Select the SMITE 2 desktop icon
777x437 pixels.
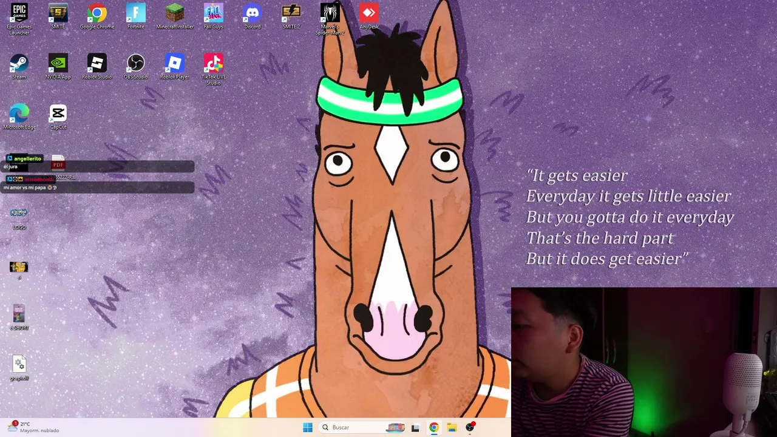(291, 16)
